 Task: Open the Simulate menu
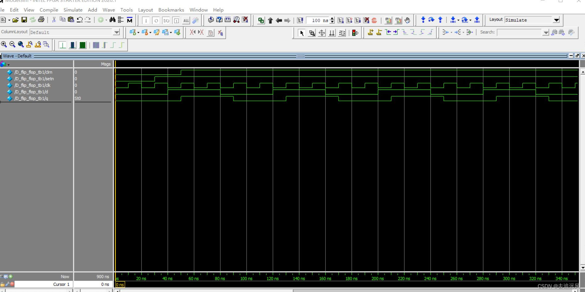point(73,10)
